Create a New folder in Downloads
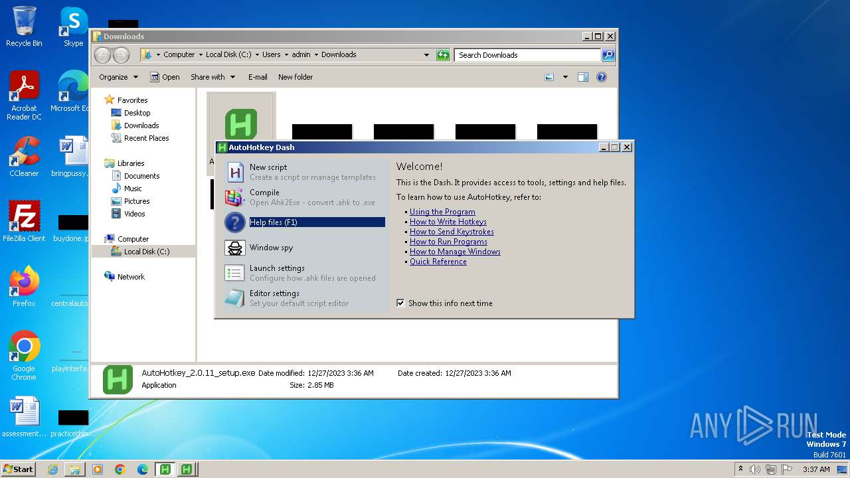The height and width of the screenshot is (478, 850). (296, 77)
